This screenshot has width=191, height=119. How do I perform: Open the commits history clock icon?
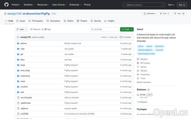tap(121, 37)
